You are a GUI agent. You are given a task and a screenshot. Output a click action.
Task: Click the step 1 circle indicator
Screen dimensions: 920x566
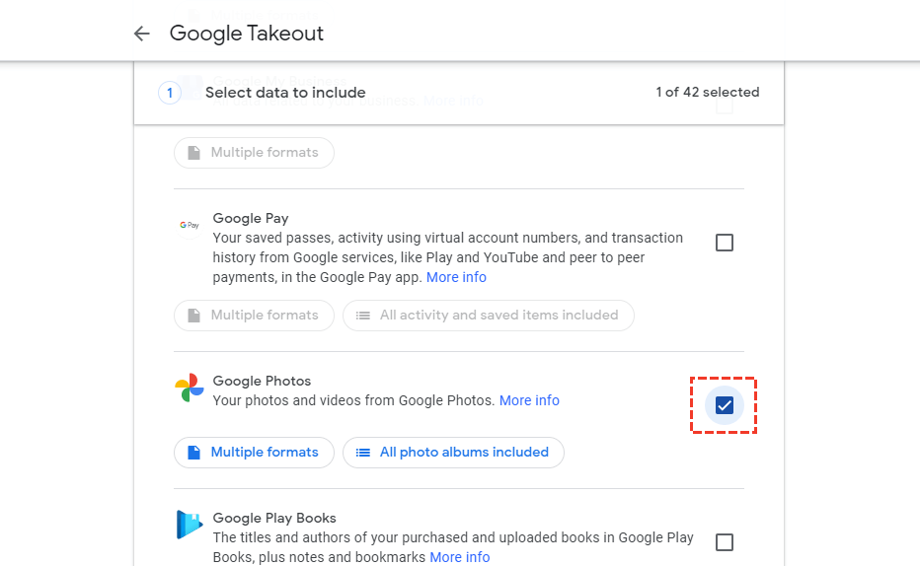[x=170, y=93]
